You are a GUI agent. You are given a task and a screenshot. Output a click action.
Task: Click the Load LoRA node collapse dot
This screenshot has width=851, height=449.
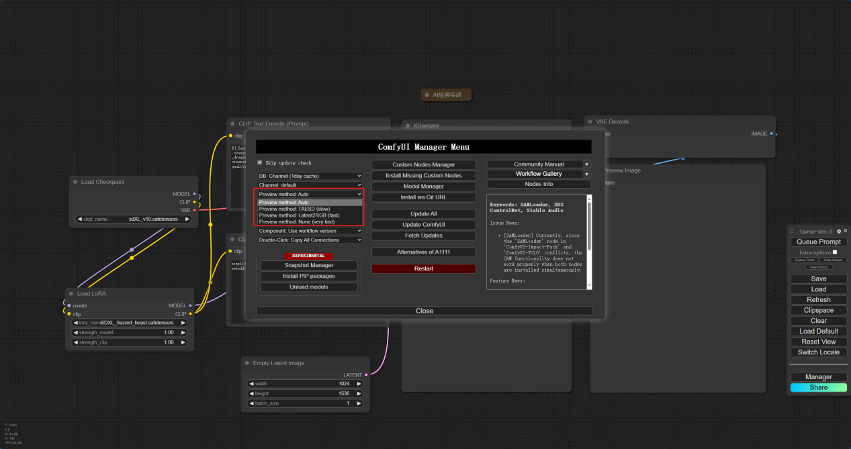72,293
